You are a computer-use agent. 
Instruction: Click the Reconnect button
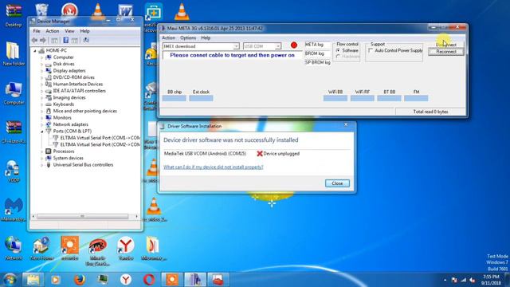[x=446, y=51]
